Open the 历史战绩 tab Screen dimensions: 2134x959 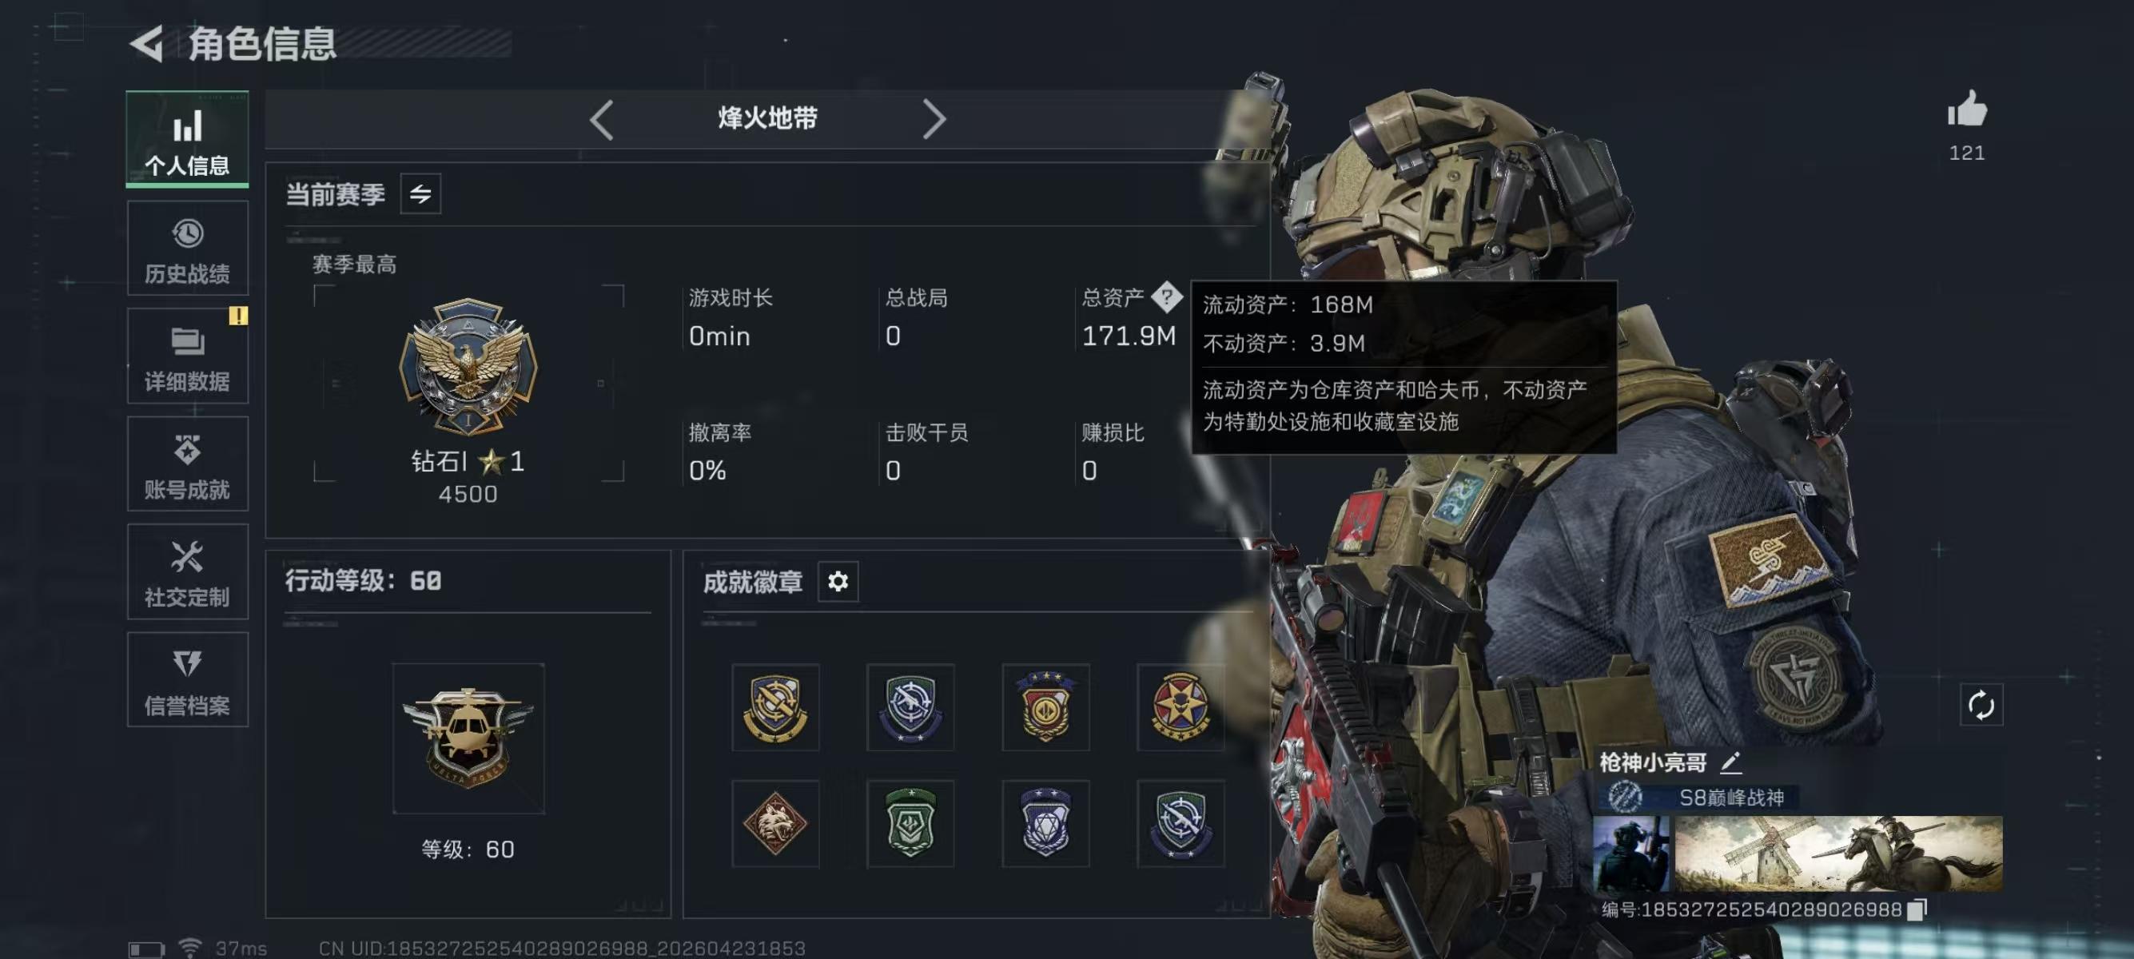click(188, 249)
